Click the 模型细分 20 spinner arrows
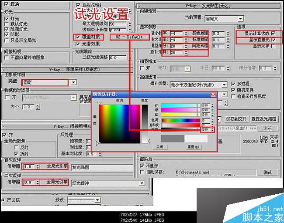 point(186,46)
